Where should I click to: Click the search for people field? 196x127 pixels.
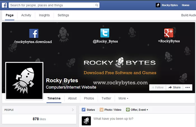click(54, 5)
